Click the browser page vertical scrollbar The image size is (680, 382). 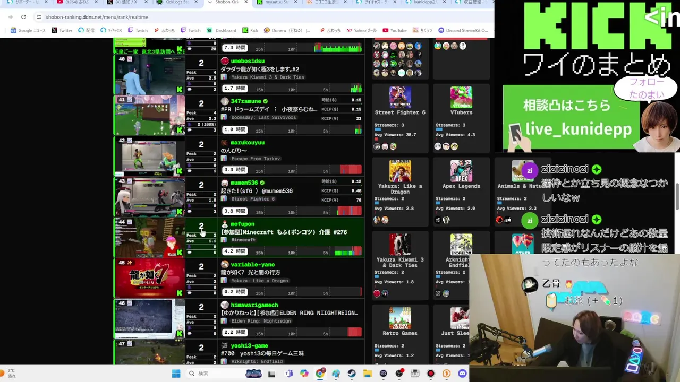point(677,196)
